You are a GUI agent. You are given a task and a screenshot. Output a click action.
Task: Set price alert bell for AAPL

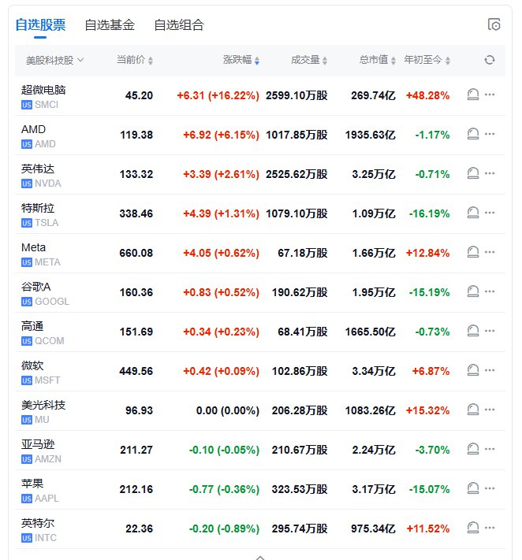coord(472,488)
